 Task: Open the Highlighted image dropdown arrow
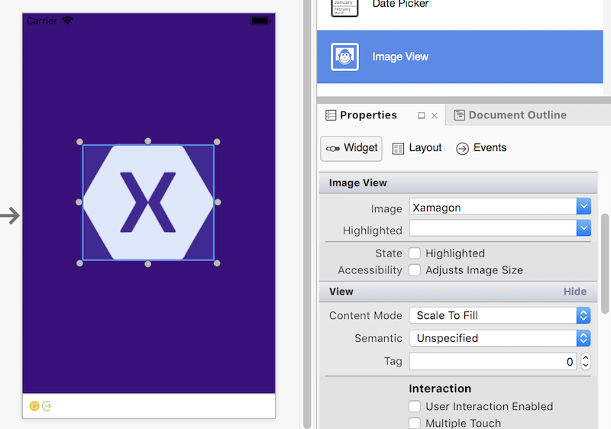click(x=584, y=228)
